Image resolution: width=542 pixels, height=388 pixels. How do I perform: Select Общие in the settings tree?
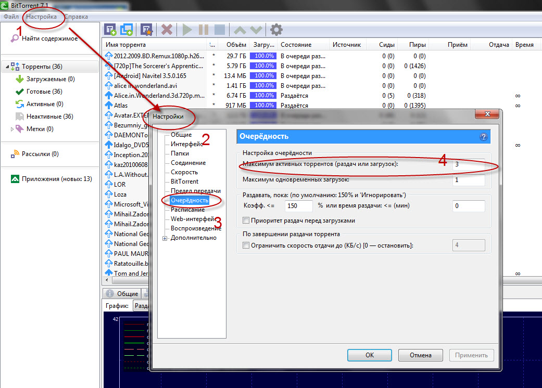pyautogui.click(x=181, y=135)
